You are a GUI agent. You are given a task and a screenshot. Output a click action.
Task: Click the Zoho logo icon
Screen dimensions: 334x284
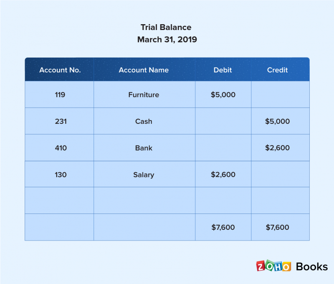(273, 266)
